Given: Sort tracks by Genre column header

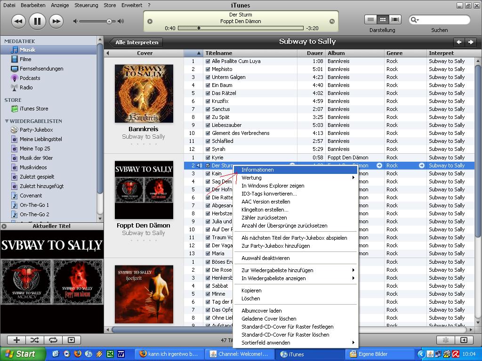Looking at the screenshot, I should pyautogui.click(x=405, y=53).
